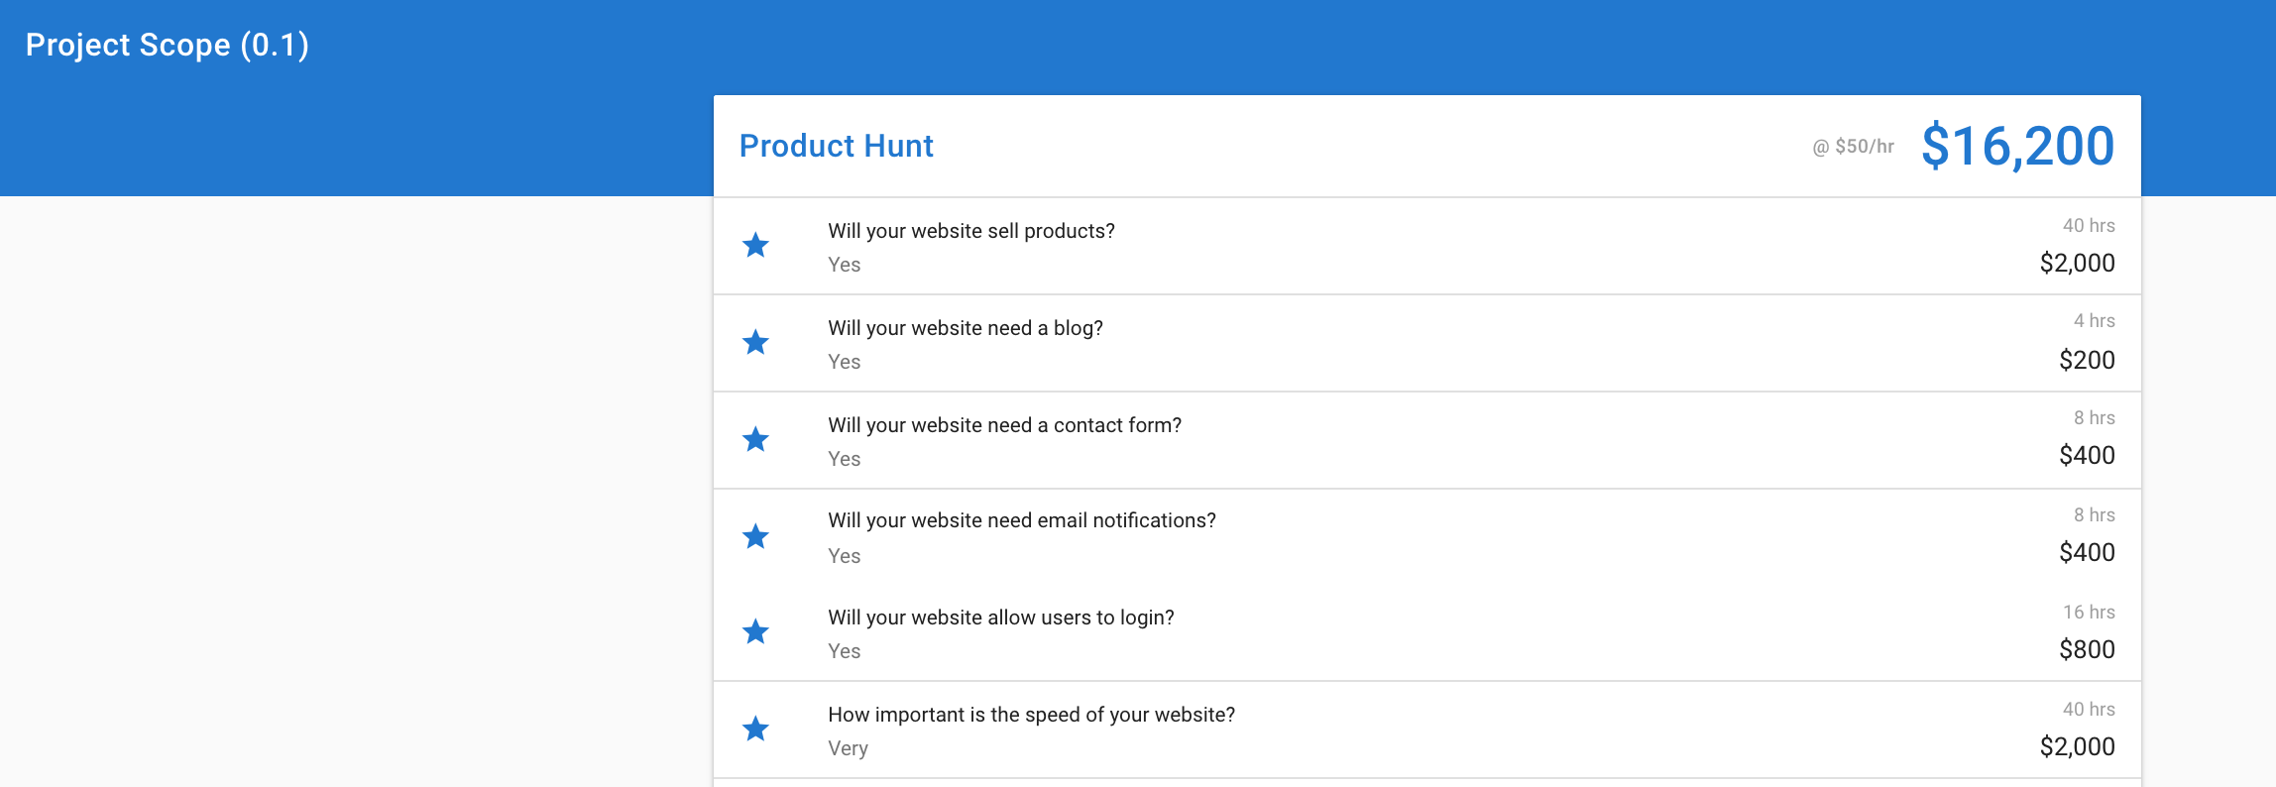Select the "Will your website sell products?" row

tap(970, 231)
